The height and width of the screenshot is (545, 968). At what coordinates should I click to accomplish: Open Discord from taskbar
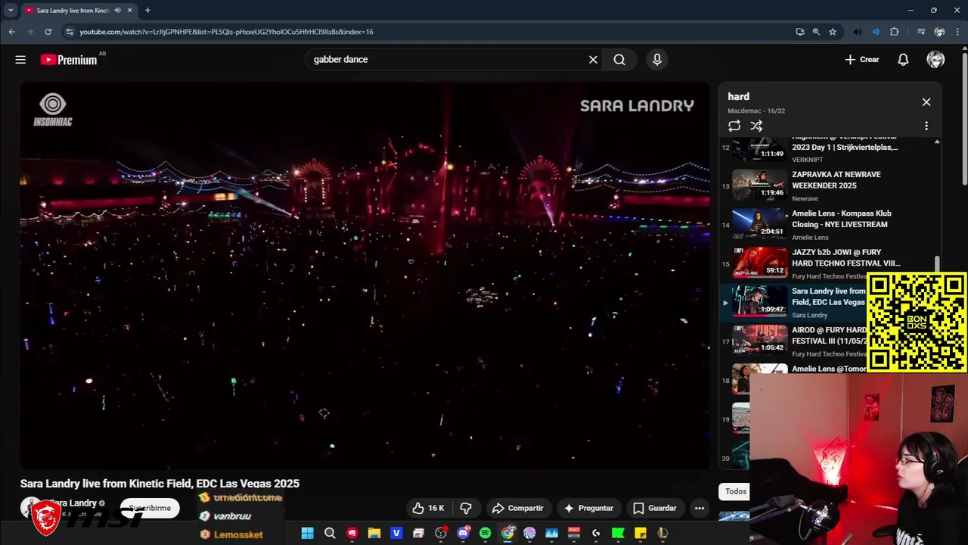click(x=464, y=533)
